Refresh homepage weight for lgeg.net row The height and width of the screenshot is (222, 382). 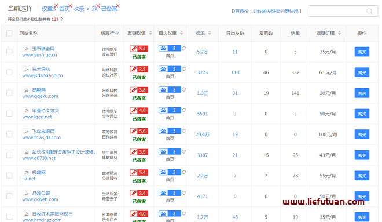tap(183, 110)
